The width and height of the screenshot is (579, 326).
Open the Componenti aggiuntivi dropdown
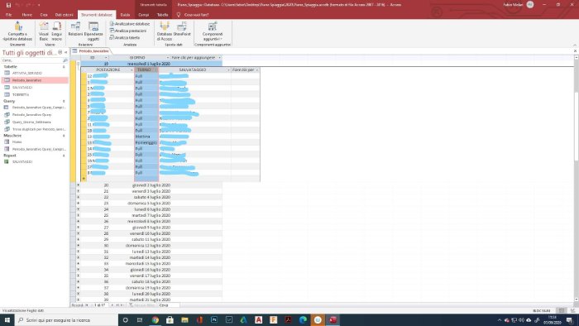pos(213,31)
